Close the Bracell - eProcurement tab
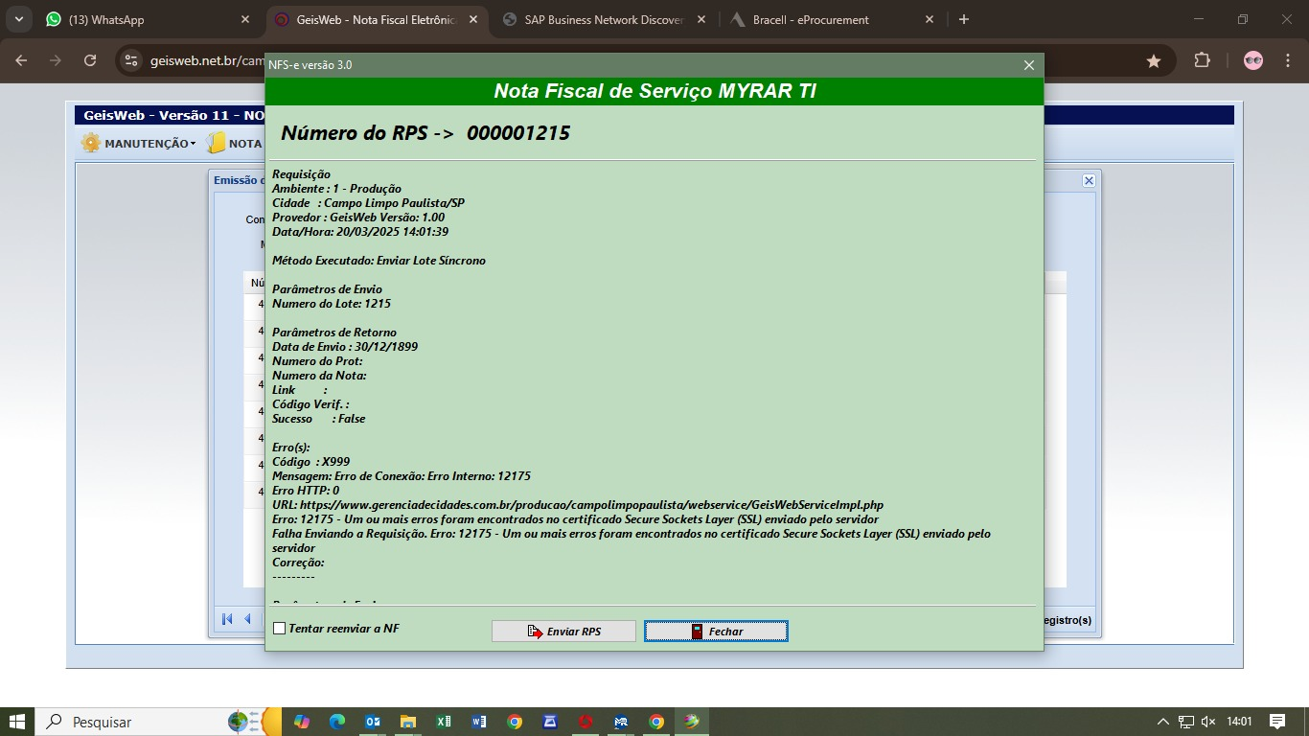 click(x=930, y=19)
